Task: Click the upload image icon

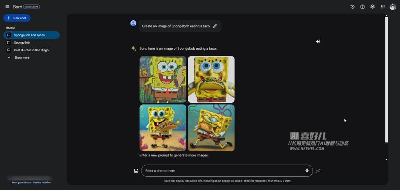Action: (x=136, y=171)
